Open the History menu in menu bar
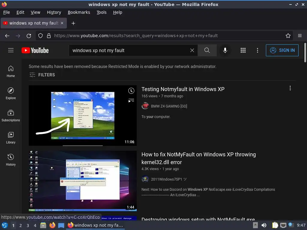 click(x=54, y=12)
